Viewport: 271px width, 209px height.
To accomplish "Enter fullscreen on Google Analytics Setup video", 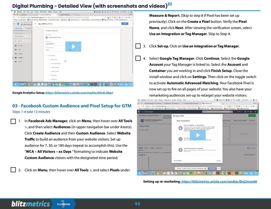I will (131, 84).
